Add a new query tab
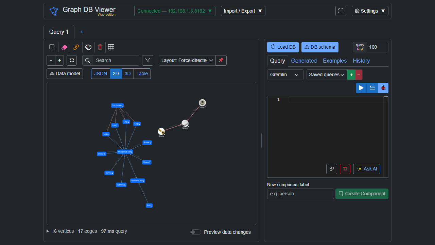The height and width of the screenshot is (245, 435). 82,32
